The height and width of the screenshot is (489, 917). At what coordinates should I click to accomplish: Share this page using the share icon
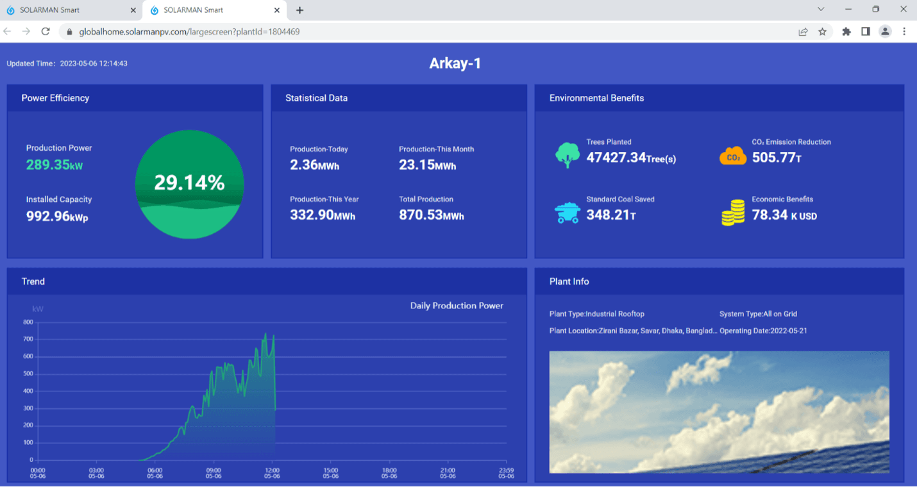click(802, 31)
